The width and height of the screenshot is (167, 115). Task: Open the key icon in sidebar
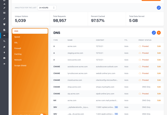pos(4,41)
